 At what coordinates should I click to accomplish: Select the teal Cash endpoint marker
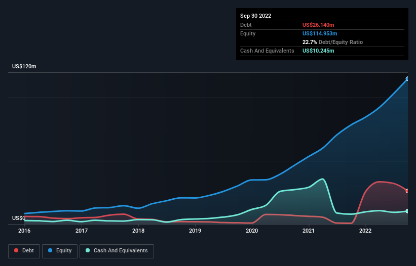click(x=407, y=211)
